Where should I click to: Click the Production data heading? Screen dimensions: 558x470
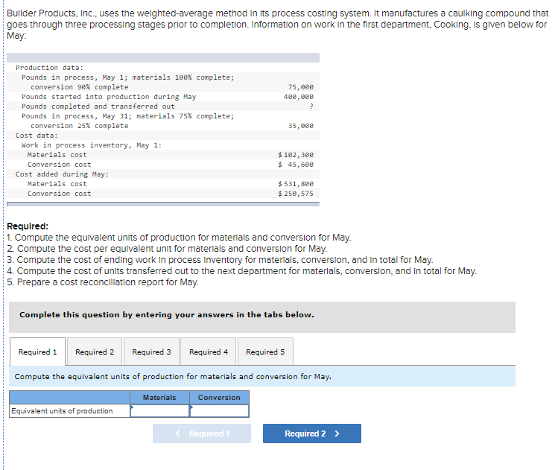pos(49,68)
